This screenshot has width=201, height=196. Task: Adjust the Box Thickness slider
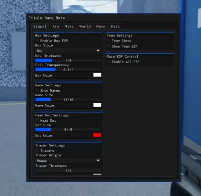[68, 60]
